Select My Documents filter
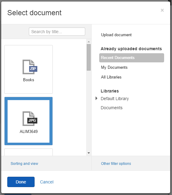Viewport: 172px width, 195px height. pyautogui.click(x=114, y=68)
